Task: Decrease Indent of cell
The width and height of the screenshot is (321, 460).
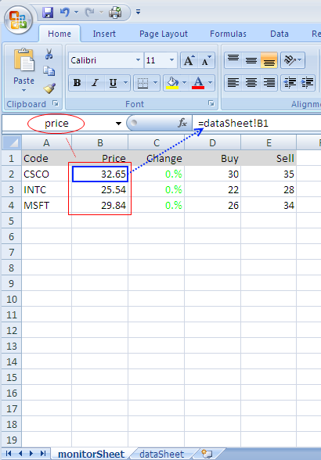Action: pyautogui.click(x=290, y=83)
